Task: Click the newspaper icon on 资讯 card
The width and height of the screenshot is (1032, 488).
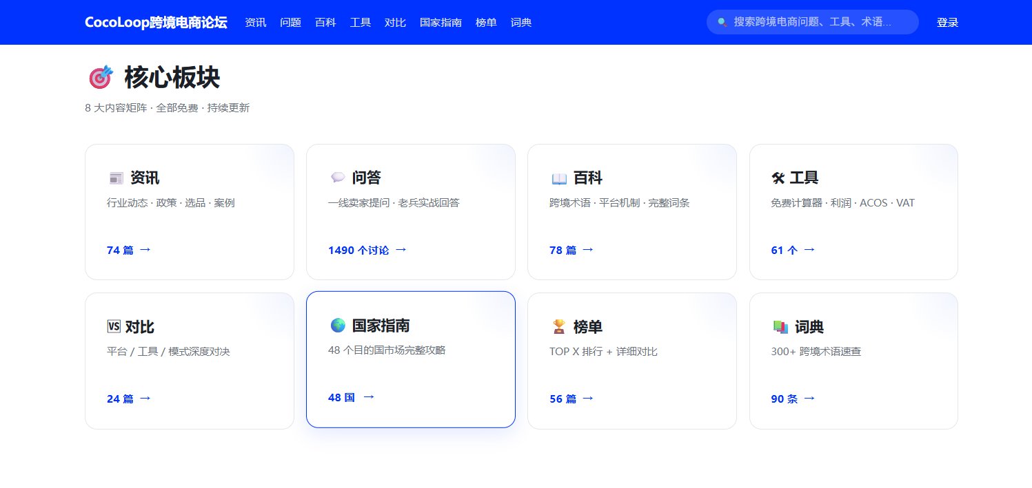Action: point(116,178)
